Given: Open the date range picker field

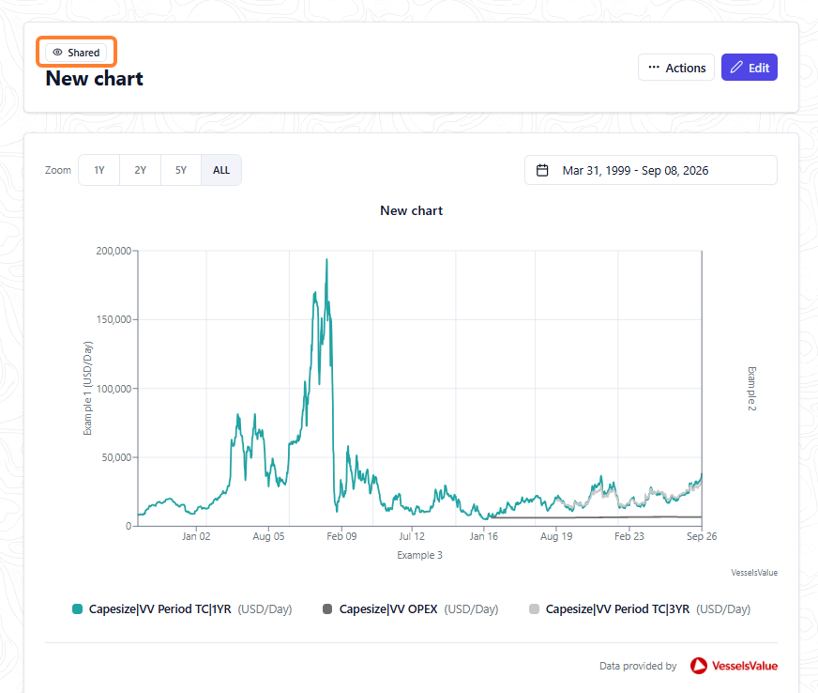Looking at the screenshot, I should (650, 170).
